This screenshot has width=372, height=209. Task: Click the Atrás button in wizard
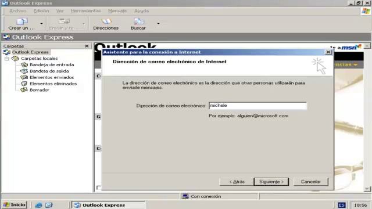(x=237, y=182)
